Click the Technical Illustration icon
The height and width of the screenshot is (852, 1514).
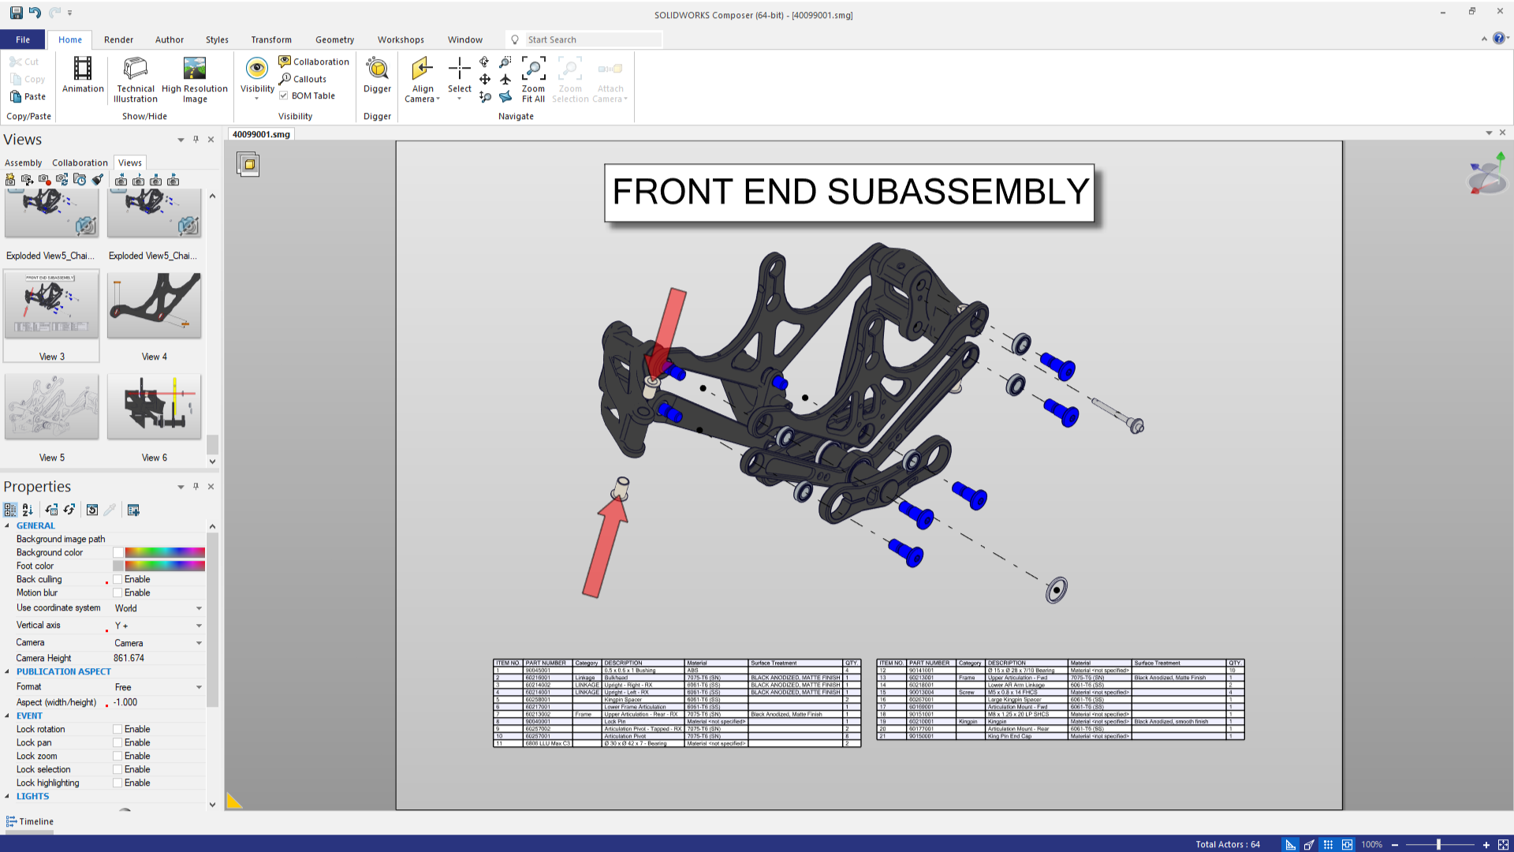coord(135,77)
